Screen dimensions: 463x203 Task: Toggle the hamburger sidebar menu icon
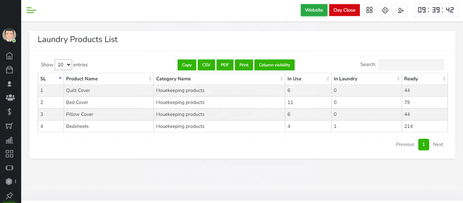[x=31, y=10]
